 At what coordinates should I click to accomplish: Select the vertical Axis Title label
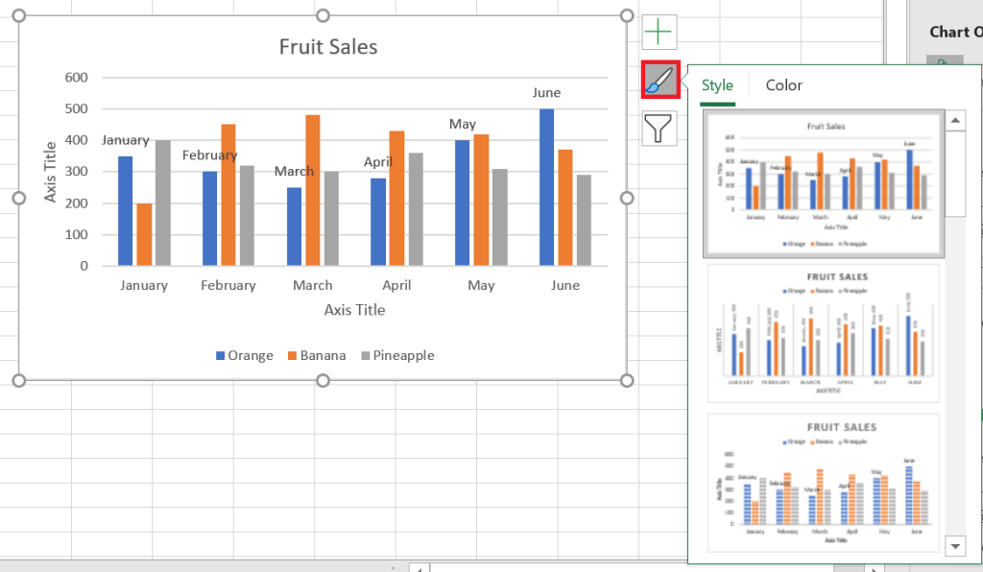(x=50, y=172)
